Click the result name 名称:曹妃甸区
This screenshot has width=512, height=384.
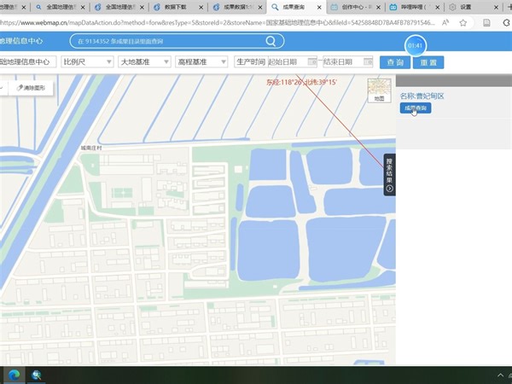[x=422, y=96]
